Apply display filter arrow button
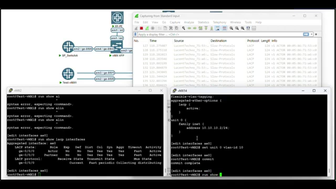Viewport: 336px width, 189px height. pyautogui.click(x=306, y=34)
